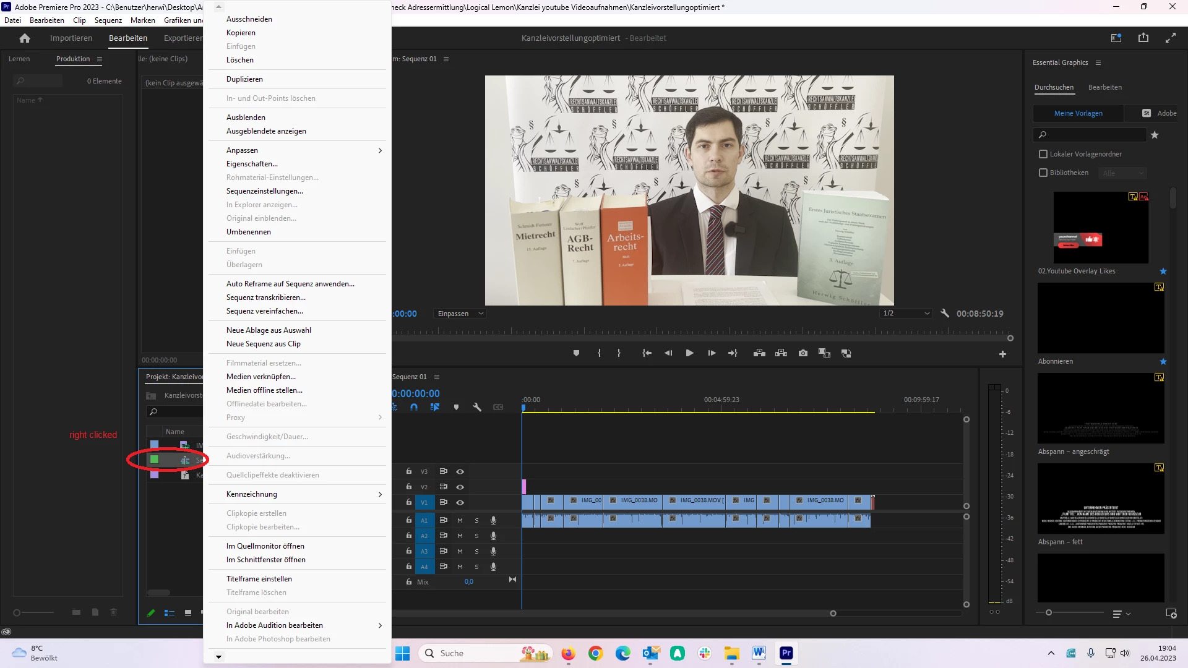Hide video track V2 with eye icon

point(460,487)
